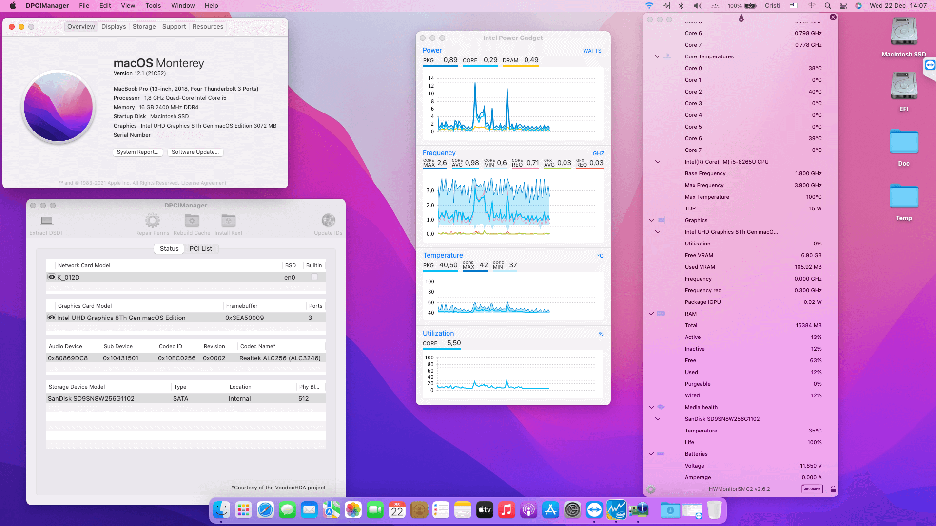Open License Agreement link in About This Mac

[x=204, y=183]
